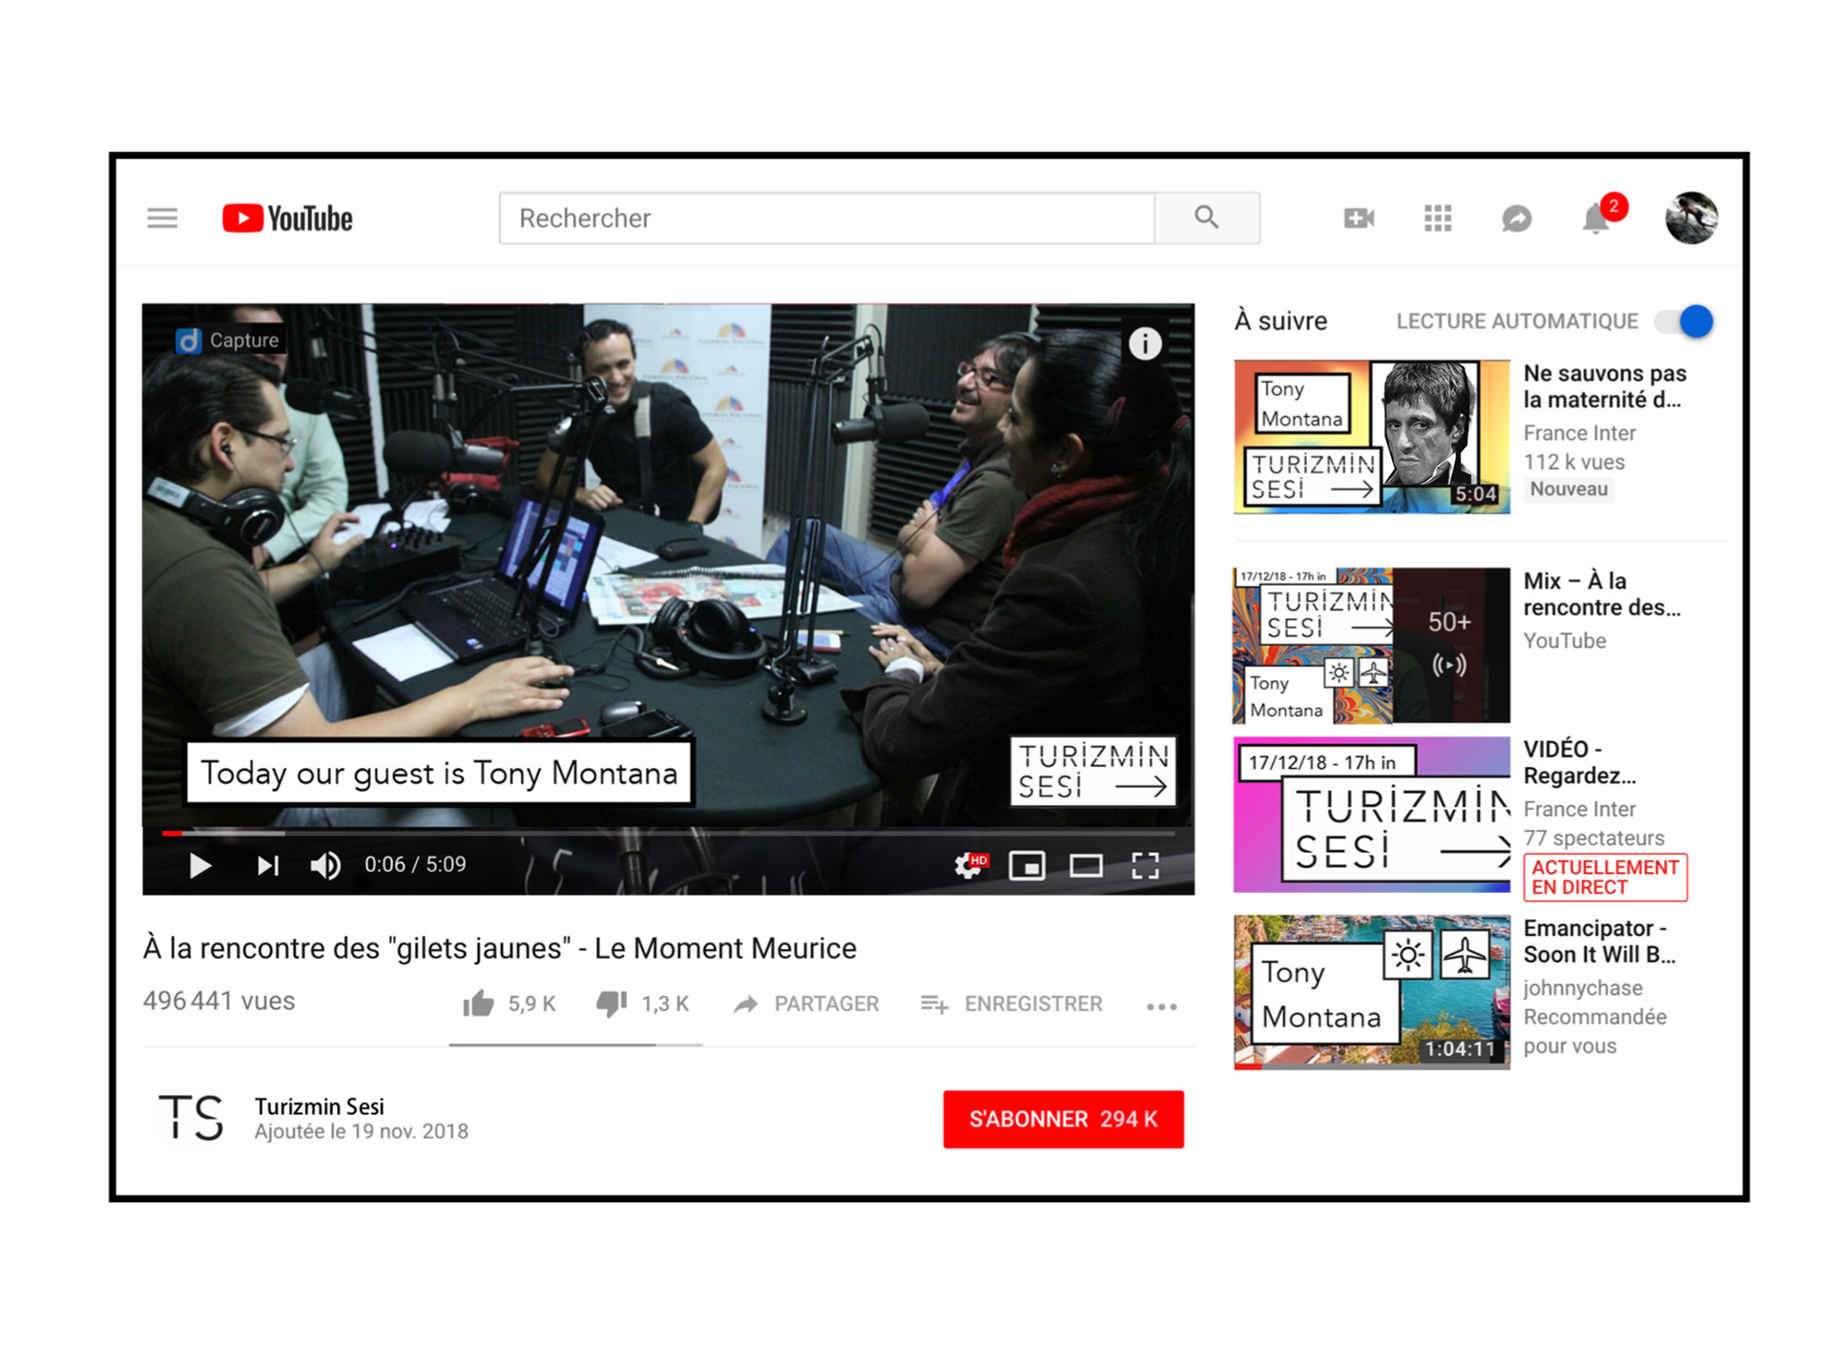Click the search magnifier button

click(1206, 217)
